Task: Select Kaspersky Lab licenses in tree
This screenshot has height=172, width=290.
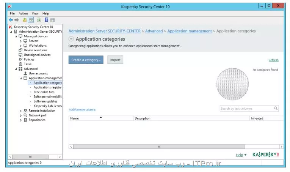Action: pyautogui.click(x=48, y=106)
